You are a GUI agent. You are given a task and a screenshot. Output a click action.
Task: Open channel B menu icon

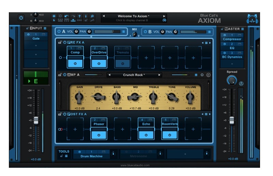pyautogui.click(x=210, y=32)
